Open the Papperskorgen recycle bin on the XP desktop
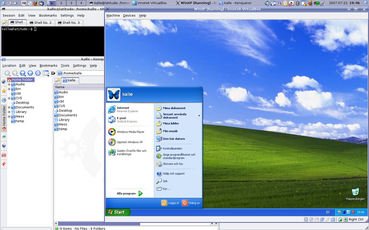 (355, 194)
